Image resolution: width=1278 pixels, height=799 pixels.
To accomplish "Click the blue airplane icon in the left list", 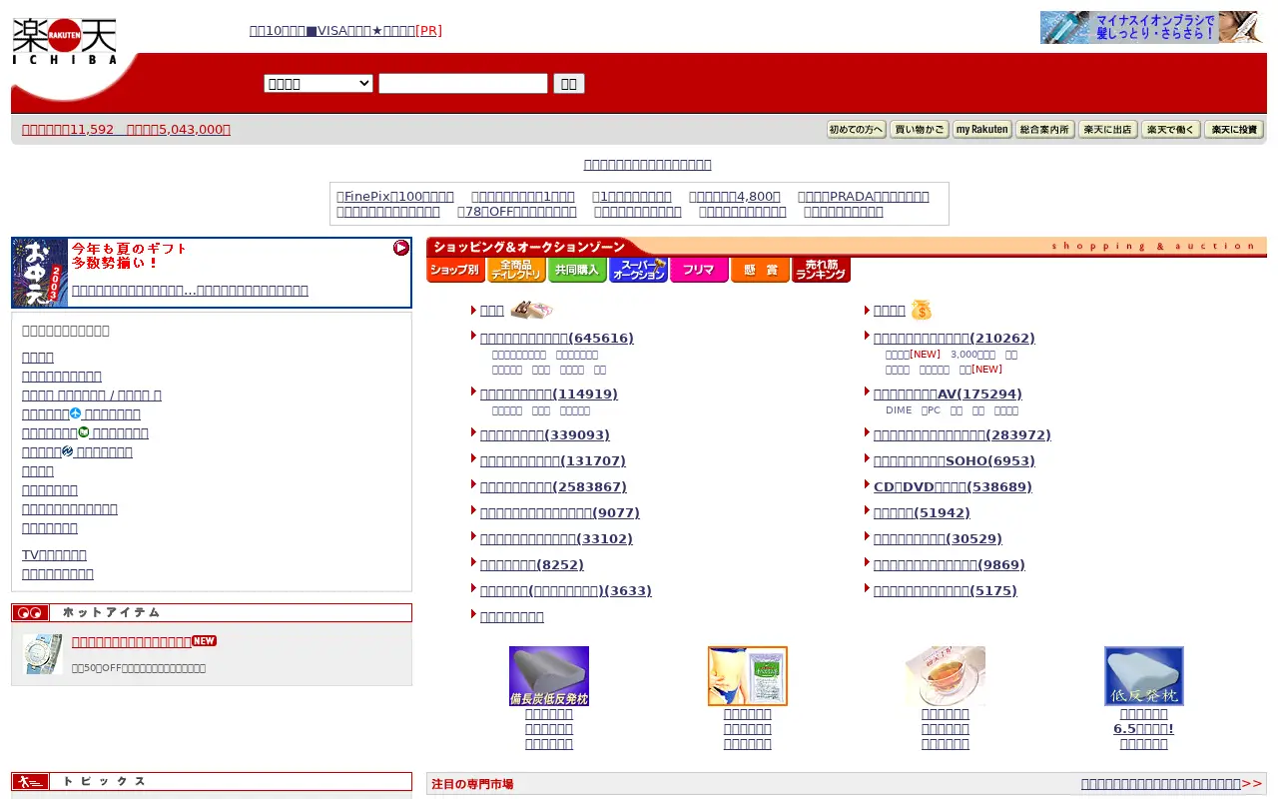I will pos(75,413).
